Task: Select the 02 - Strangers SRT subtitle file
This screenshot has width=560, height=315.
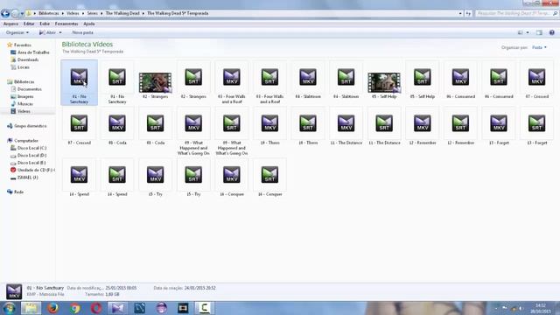Action: tap(193, 80)
